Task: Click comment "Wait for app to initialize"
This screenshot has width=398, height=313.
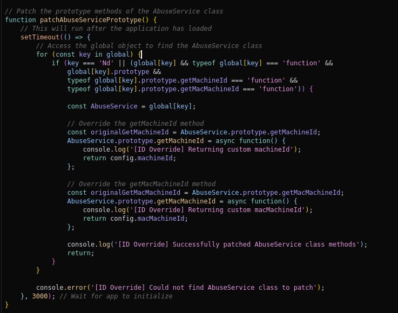Action: [x=116, y=296]
